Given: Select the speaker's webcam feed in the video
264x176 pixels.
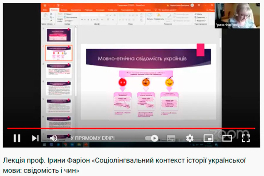Looking at the screenshot, I should tap(237, 16).
